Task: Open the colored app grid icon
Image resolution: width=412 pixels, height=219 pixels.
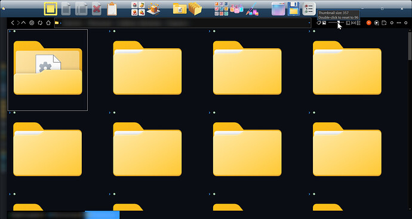Action: tap(222, 9)
